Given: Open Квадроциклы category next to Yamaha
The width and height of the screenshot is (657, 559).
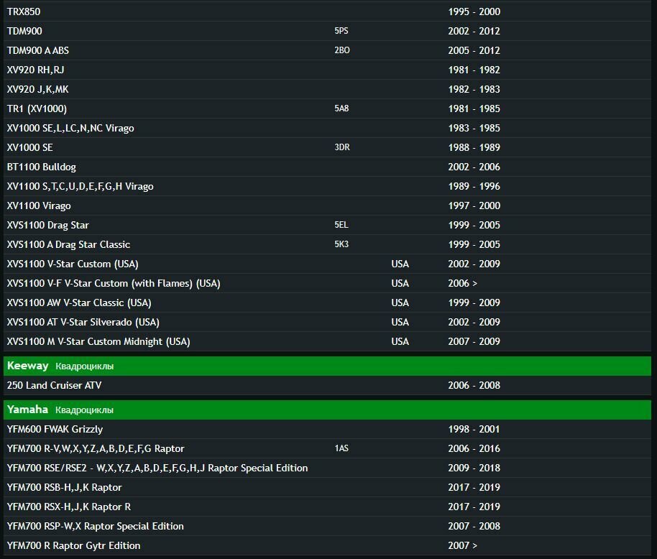Looking at the screenshot, I should [84, 410].
